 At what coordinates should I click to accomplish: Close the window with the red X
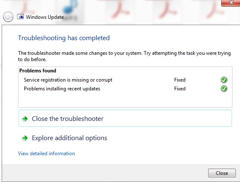point(231,3)
